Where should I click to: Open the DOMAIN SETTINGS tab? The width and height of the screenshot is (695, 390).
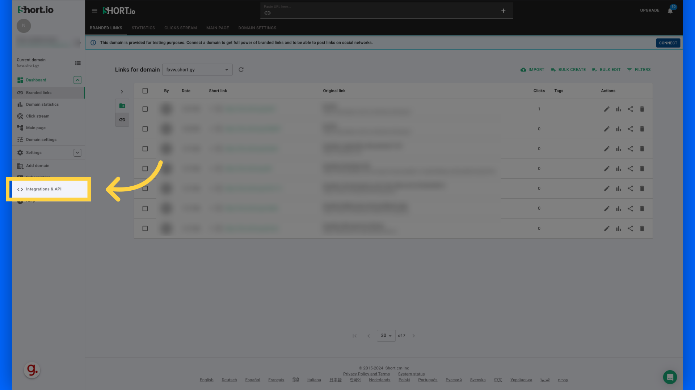(257, 28)
